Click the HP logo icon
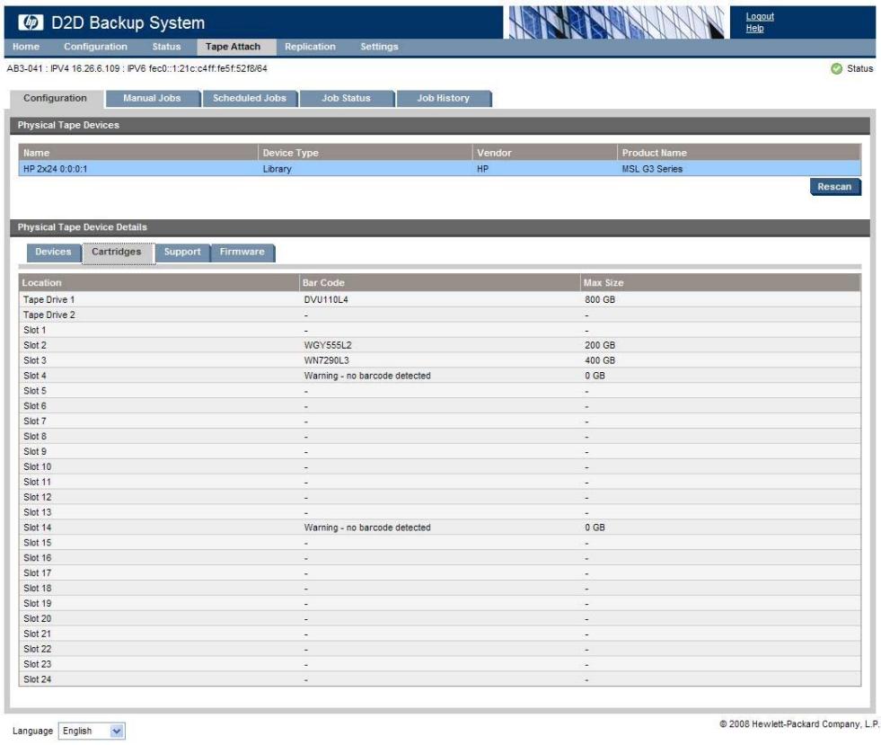Screen dimensions: 881x745 tap(31, 22)
